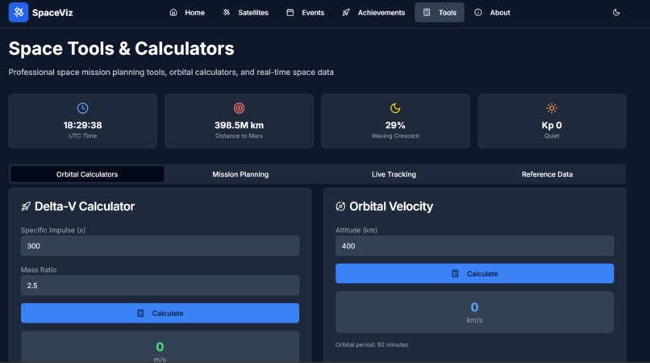Click the orbit icon by Orbital Velocity

[340, 207]
